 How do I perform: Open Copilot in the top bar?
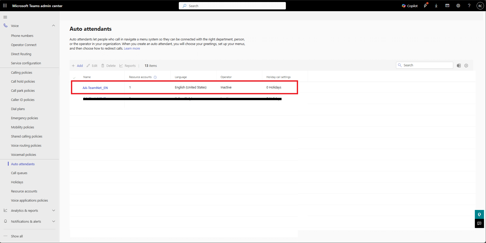[x=409, y=6]
